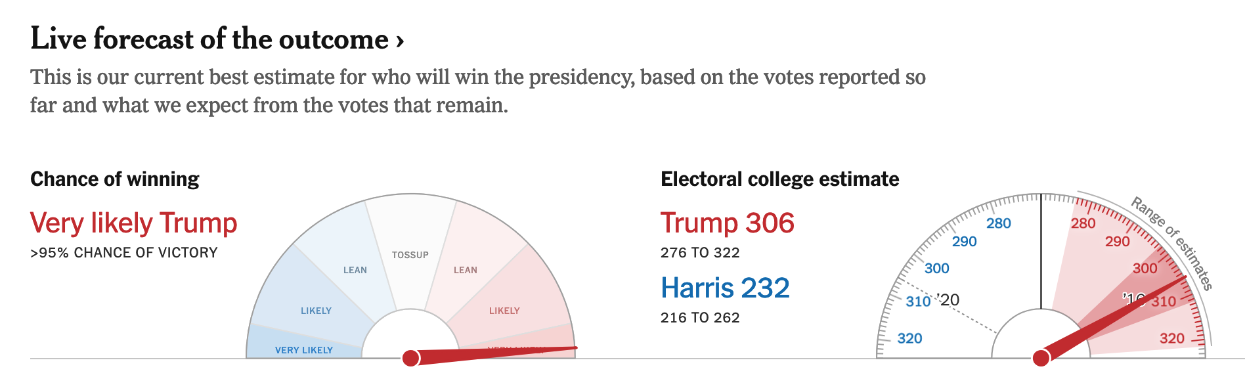Click the Range of estimates label
Image resolution: width=1245 pixels, height=377 pixels.
click(x=1172, y=243)
